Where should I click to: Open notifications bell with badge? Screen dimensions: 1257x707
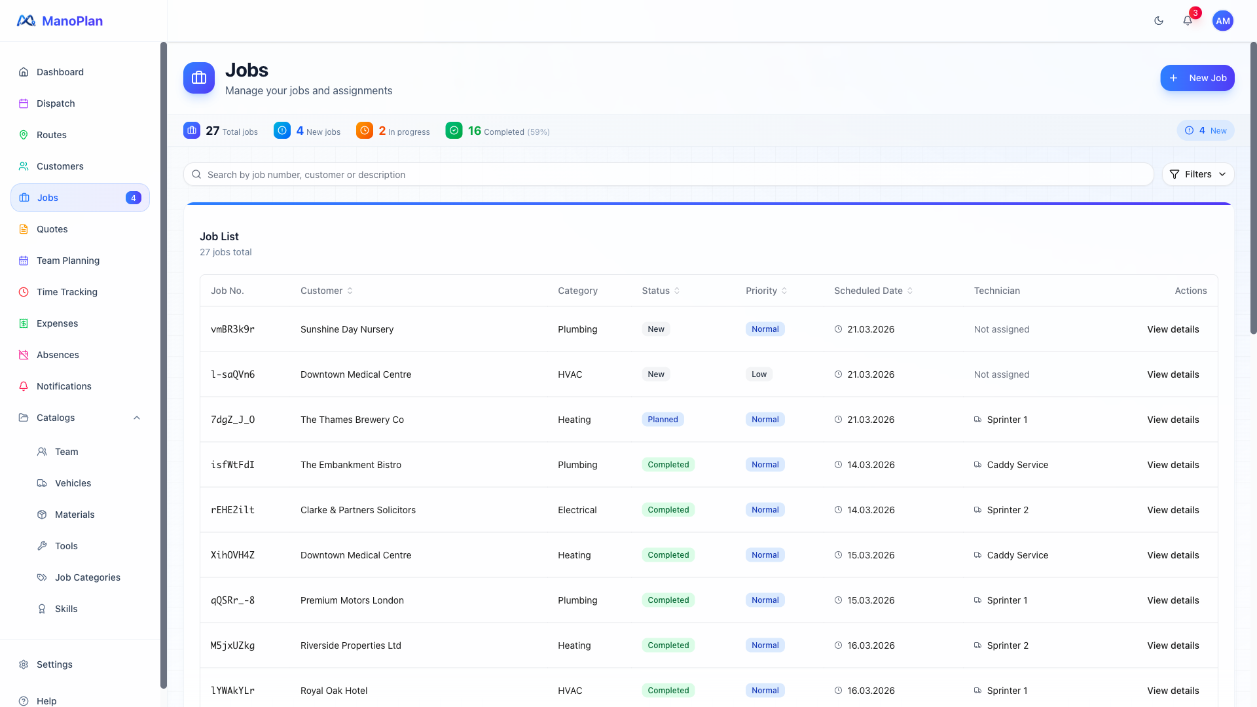click(x=1188, y=21)
